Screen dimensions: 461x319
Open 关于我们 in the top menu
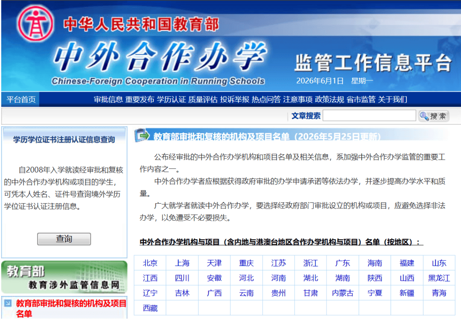(x=393, y=100)
